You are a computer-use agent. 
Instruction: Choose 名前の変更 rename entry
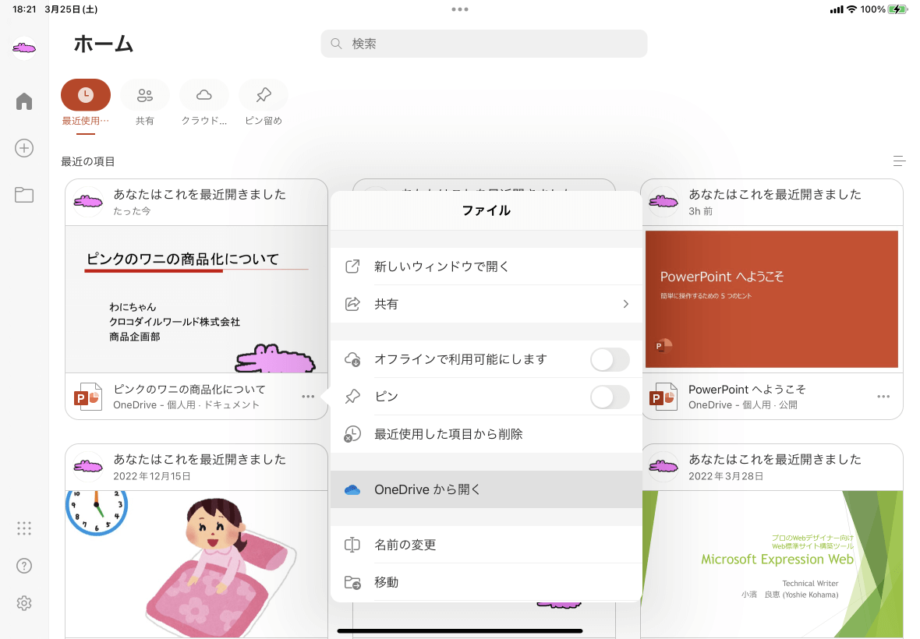(487, 545)
